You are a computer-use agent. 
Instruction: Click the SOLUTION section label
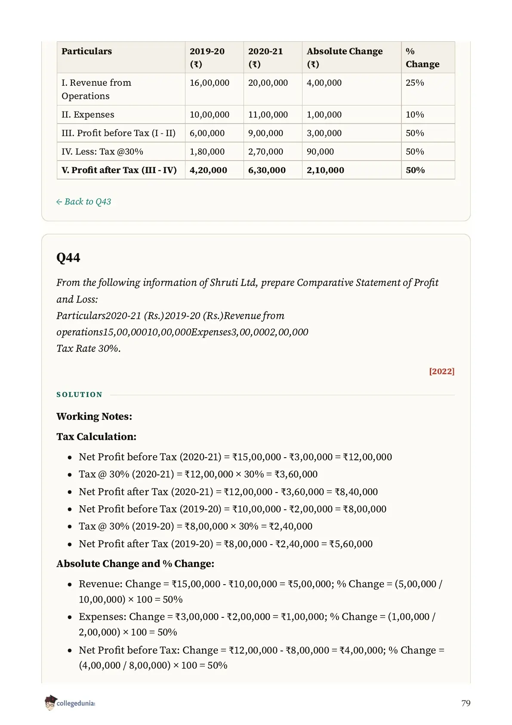[x=80, y=394]
